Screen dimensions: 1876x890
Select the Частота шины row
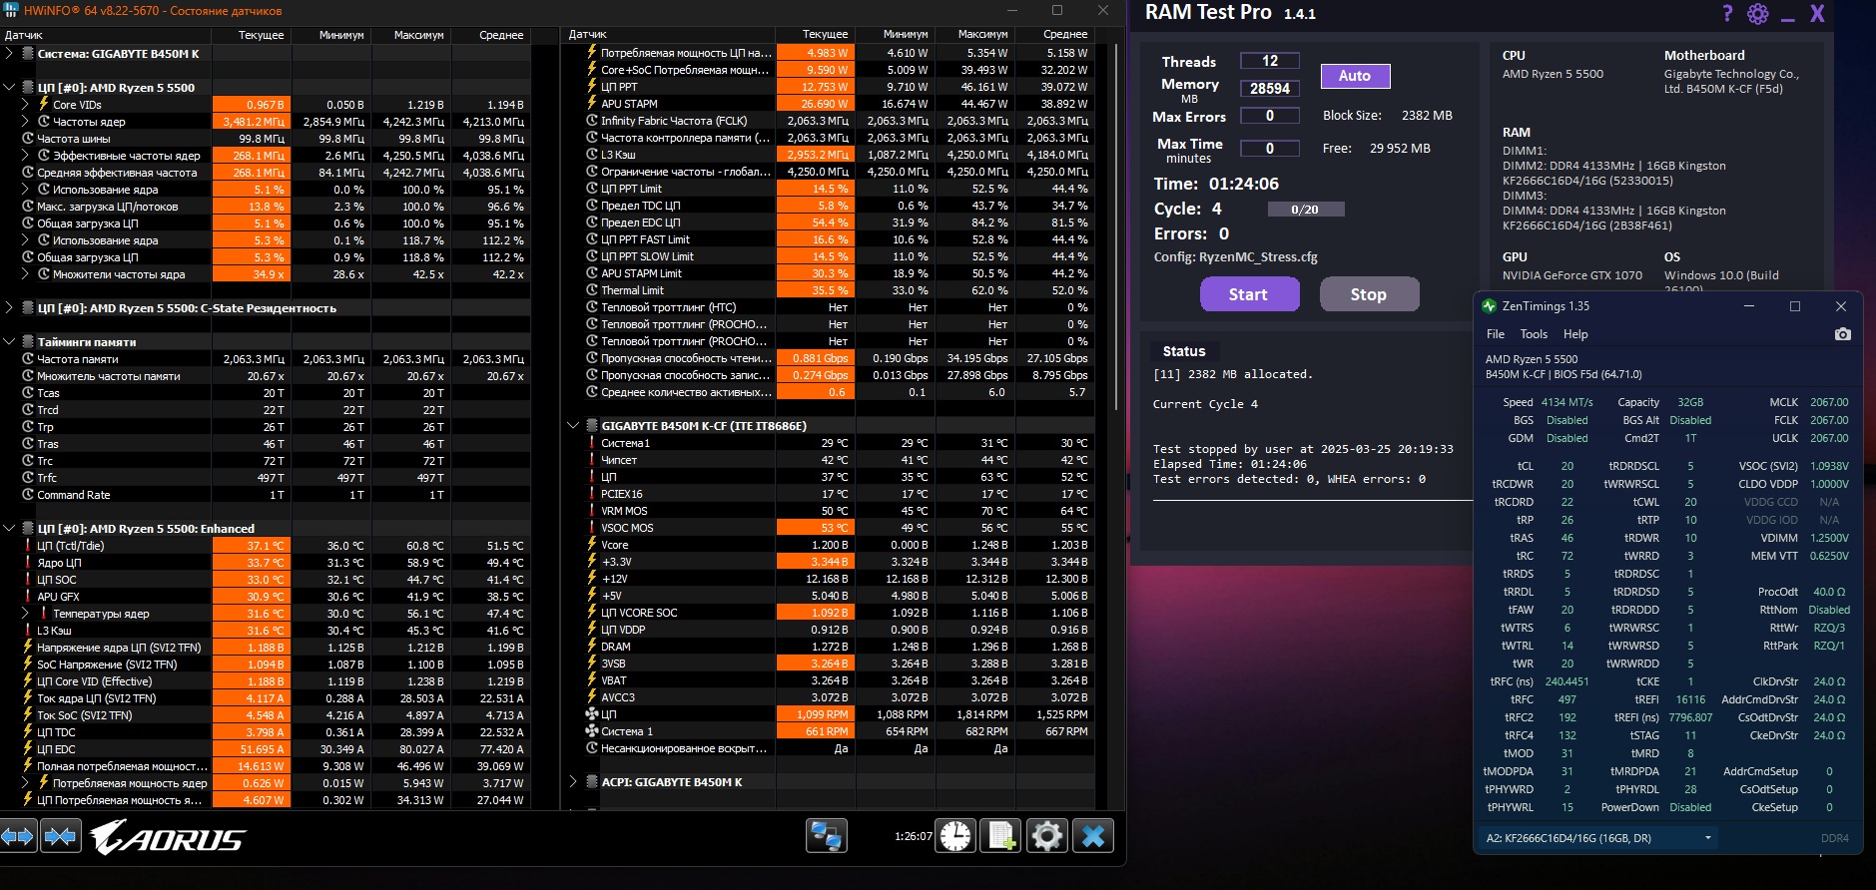[x=268, y=139]
